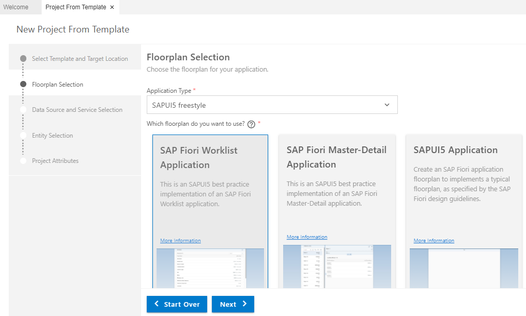Image resolution: width=526 pixels, height=316 pixels.
Task: Click the Data Source step circle
Action: (x=23, y=110)
